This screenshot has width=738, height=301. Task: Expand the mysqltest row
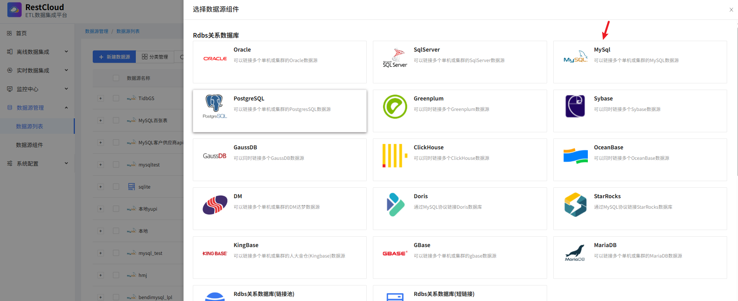coord(100,164)
